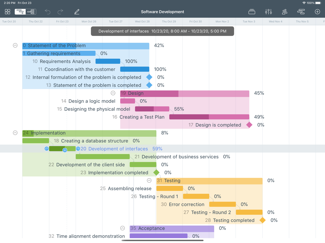This screenshot has height=243, width=325.
Task: Collapse the Statement of the Problem group
Action: point(15,45)
